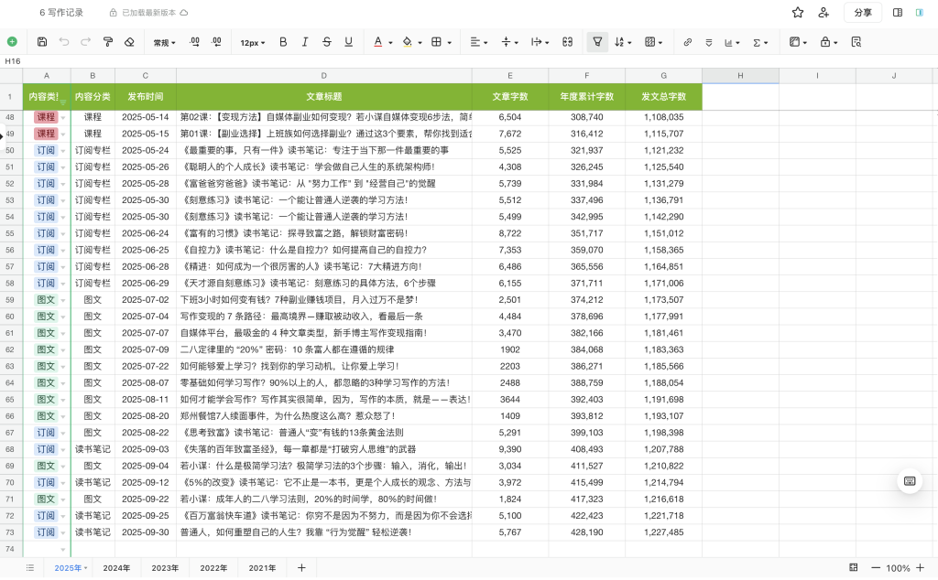Click the filter funnel icon
The width and height of the screenshot is (938, 580).
(x=597, y=41)
